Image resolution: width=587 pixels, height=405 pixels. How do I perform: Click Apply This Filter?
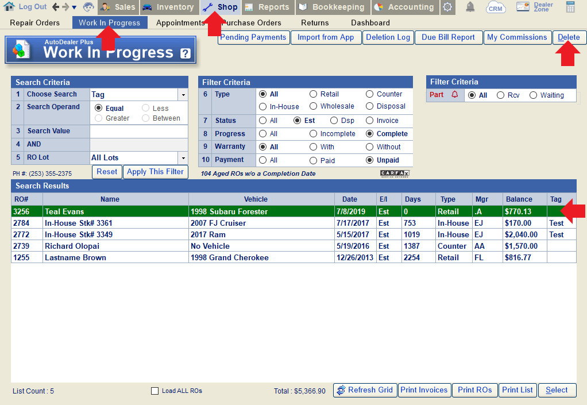tap(155, 172)
